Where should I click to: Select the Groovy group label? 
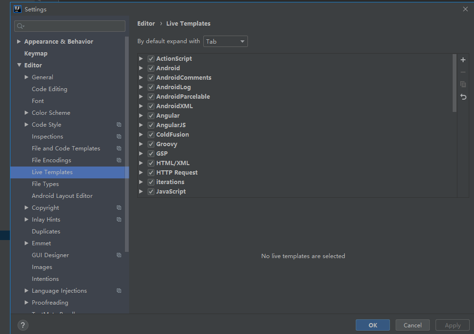tap(167, 144)
